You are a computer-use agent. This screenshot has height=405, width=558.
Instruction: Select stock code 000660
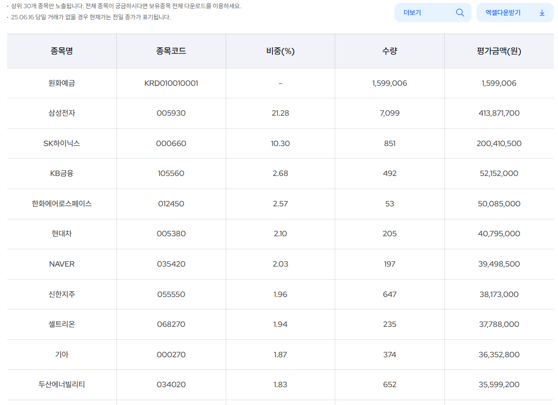pos(171,143)
